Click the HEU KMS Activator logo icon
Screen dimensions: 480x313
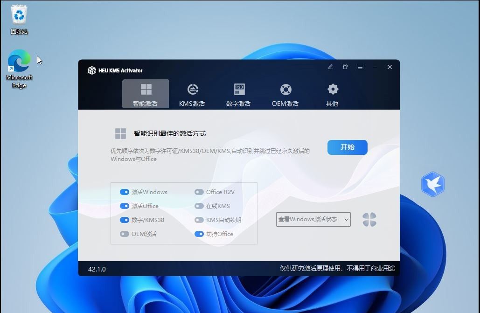pyautogui.click(x=92, y=70)
